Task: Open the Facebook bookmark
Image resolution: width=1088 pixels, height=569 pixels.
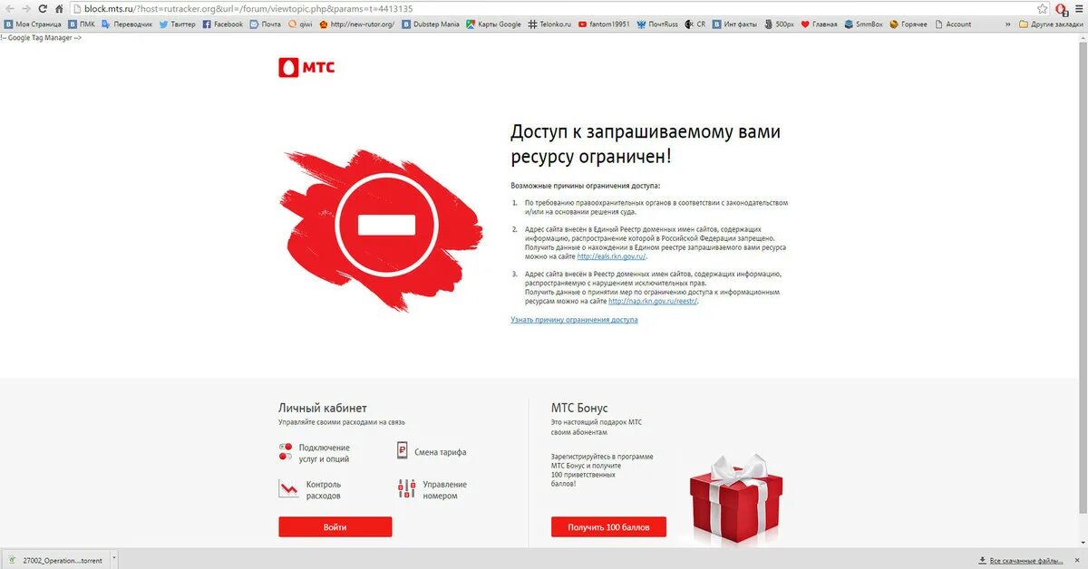Action: pyautogui.click(x=223, y=24)
